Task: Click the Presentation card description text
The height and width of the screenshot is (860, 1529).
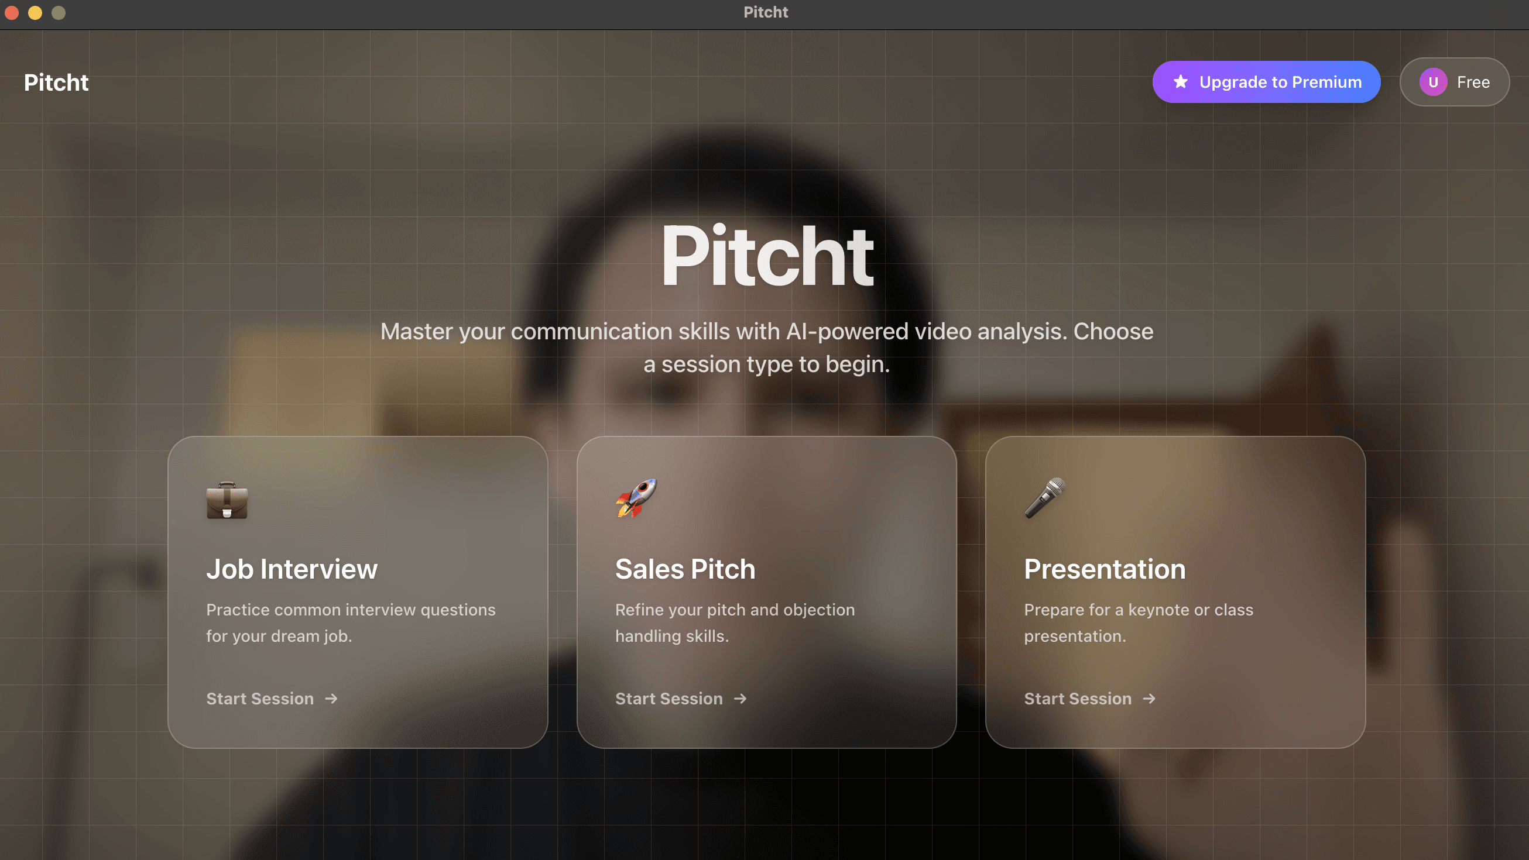Action: (1138, 622)
